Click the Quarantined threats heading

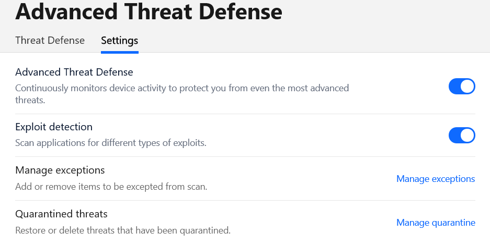tap(61, 214)
